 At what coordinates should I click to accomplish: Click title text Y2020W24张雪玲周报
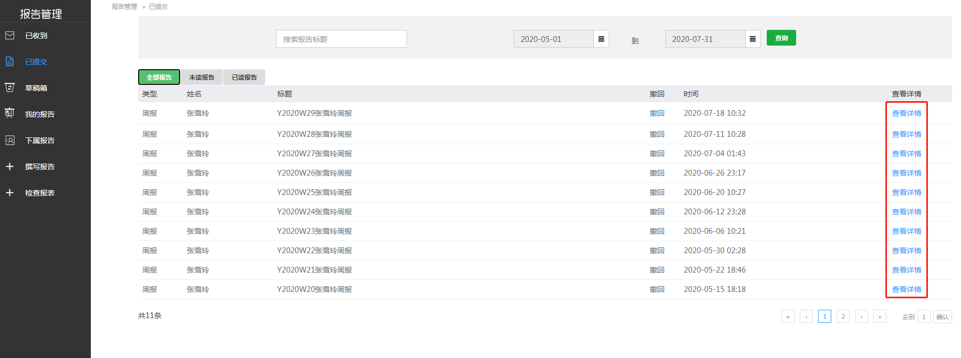pyautogui.click(x=315, y=212)
